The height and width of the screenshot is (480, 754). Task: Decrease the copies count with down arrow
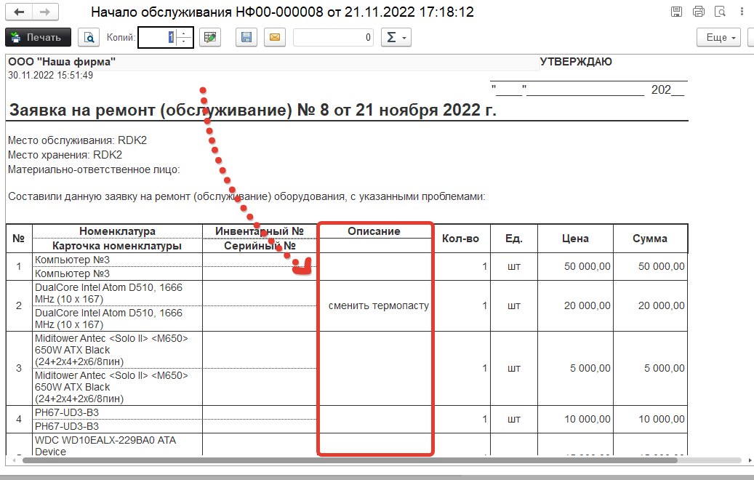pos(185,41)
